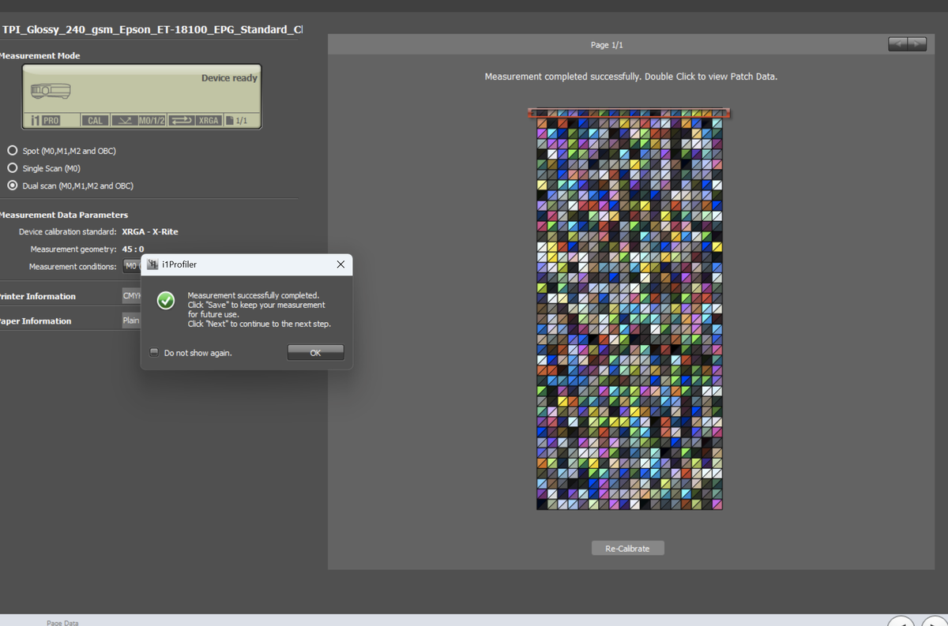
Task: Click the bidirectional arrows scan icon
Action: pyautogui.click(x=181, y=121)
